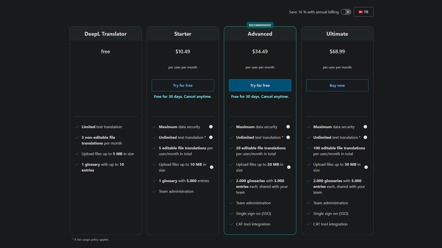Click info icon for Starter Maximum data security

click(211, 127)
